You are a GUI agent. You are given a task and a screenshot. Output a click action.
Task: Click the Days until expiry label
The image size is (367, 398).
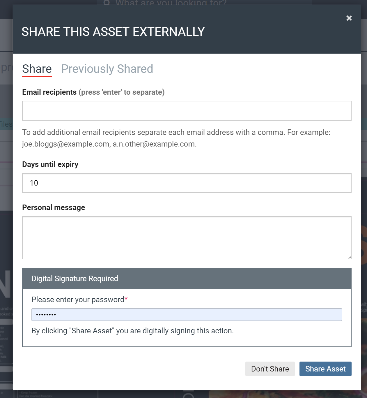tap(50, 165)
